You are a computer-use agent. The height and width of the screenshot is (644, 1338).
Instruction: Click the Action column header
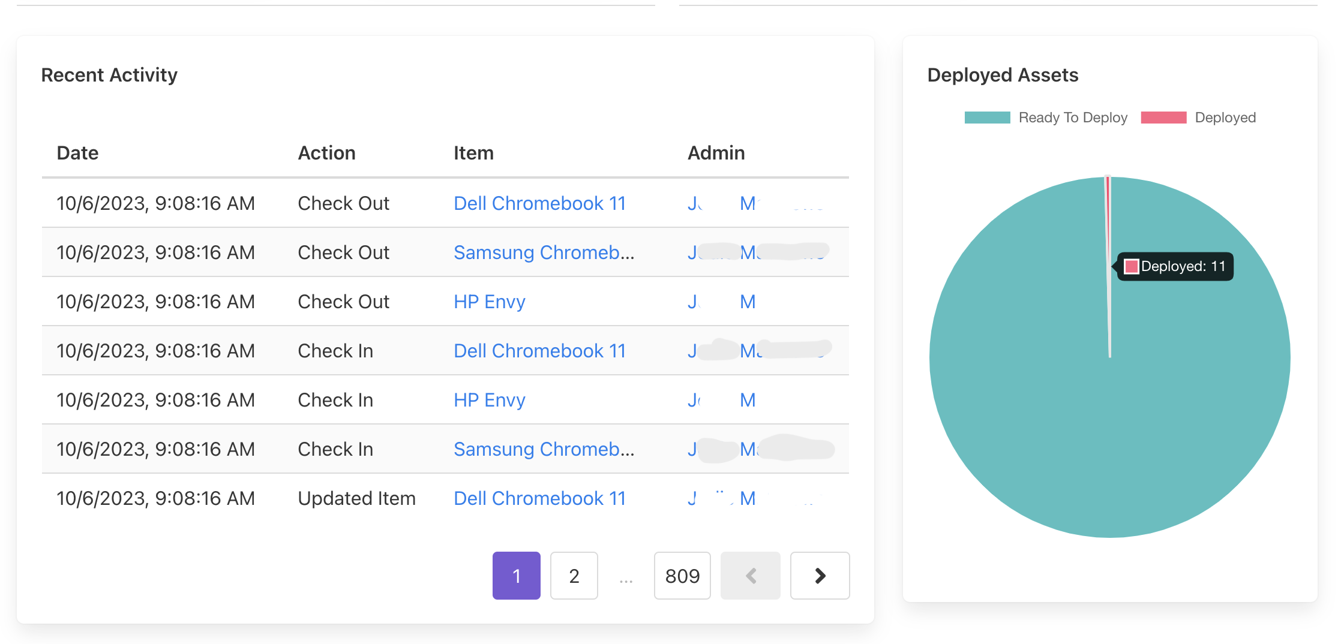coord(326,153)
